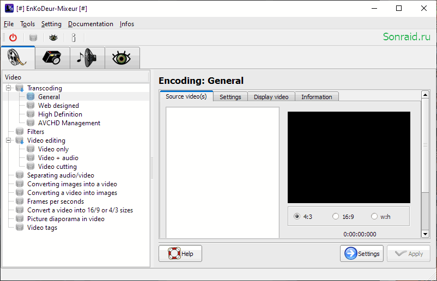Select the w:h aspect ratio radio
Viewport: 437px width, 281px height.
(x=374, y=216)
